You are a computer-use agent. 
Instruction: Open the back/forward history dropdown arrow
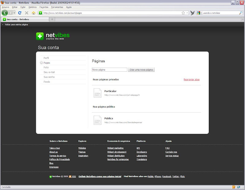[x=14, y=13]
